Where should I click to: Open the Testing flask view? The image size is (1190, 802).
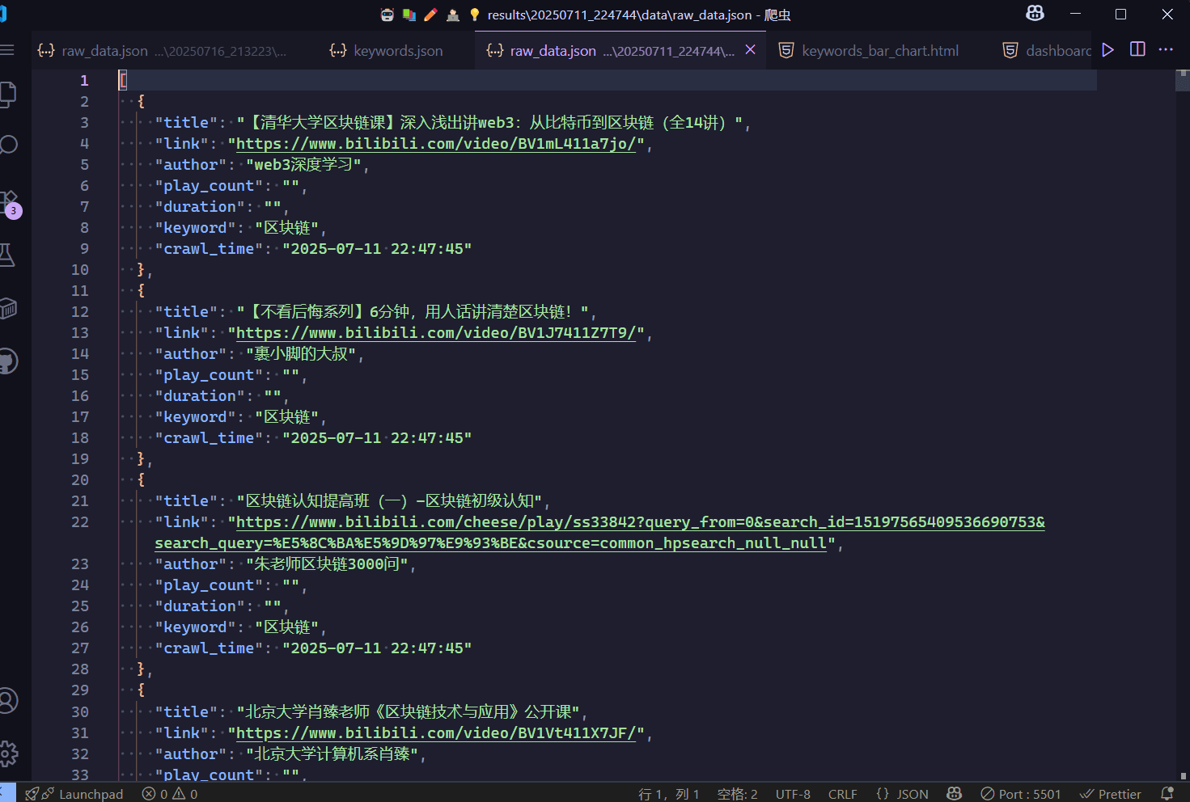[x=7, y=255]
